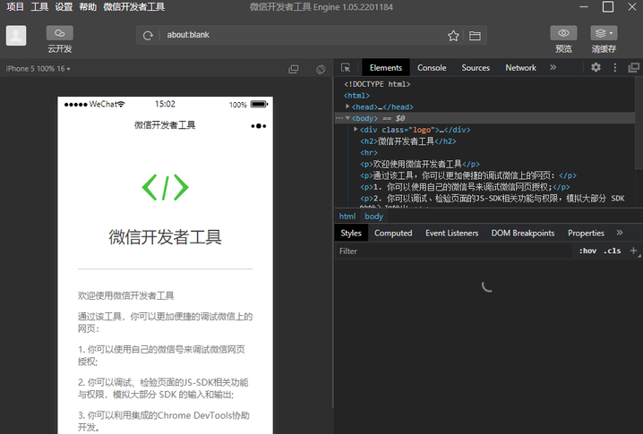643x434 pixels.
Task: Bookmark the page with the star icon
Action: 453,36
